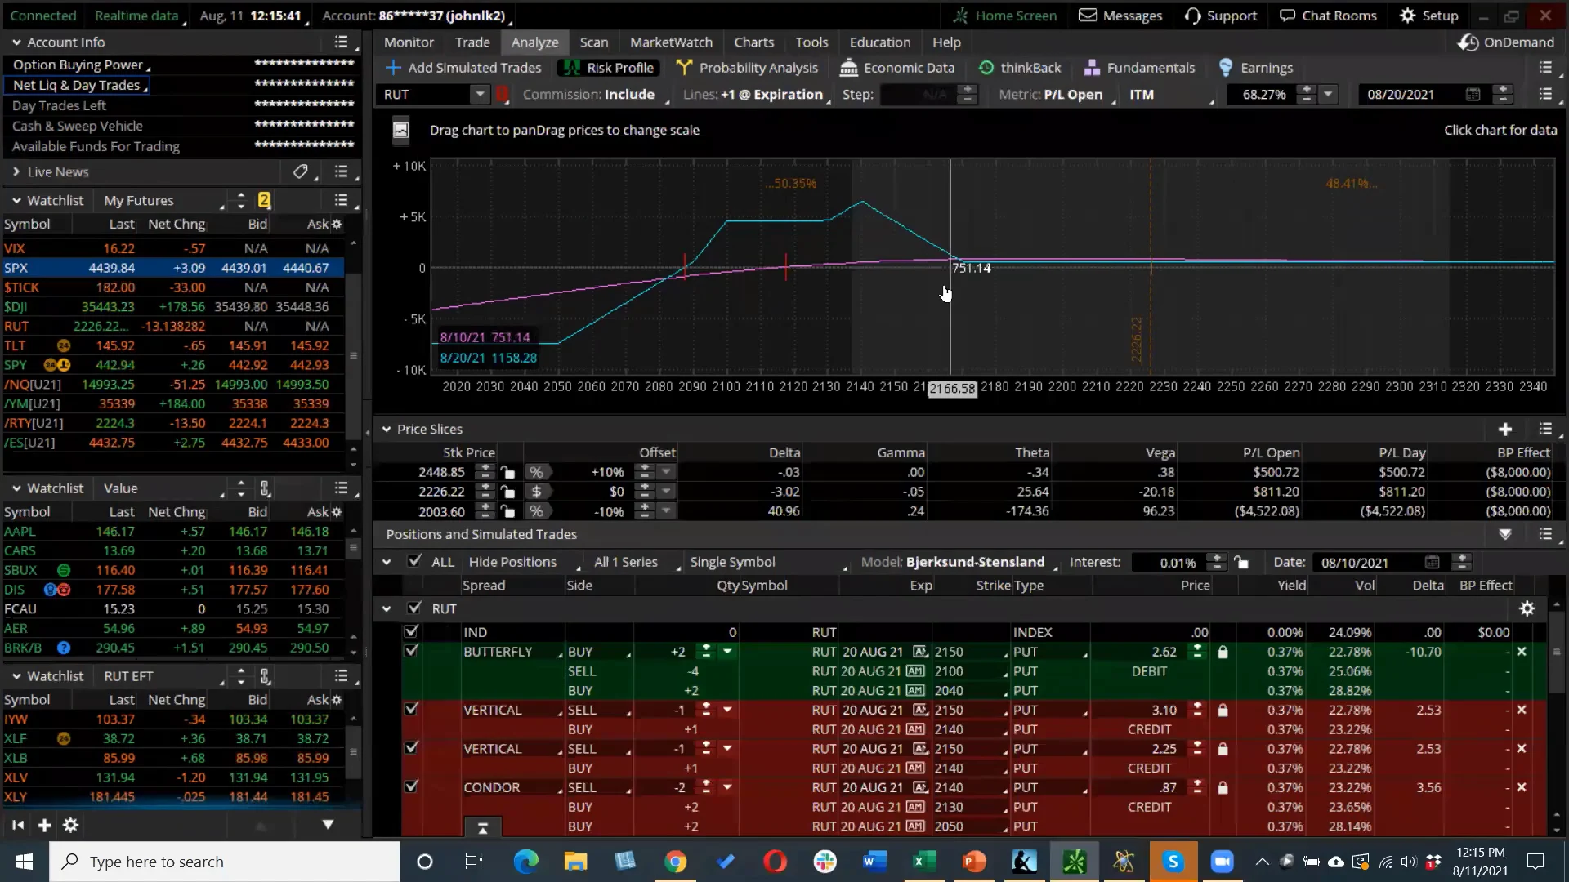The image size is (1569, 882).
Task: Open sidebar gear settings at bottom
Action: [71, 825]
